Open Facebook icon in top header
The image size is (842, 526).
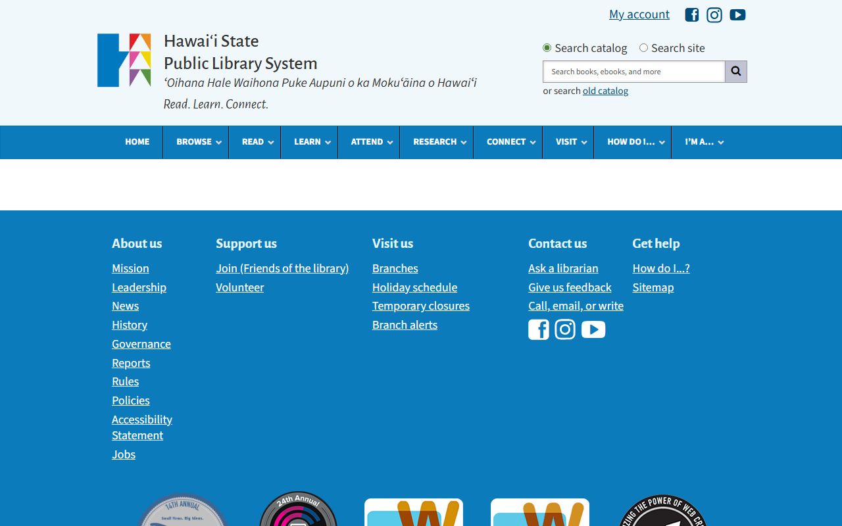pos(691,14)
